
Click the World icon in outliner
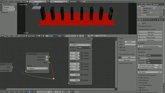pyautogui.click(x=142, y=10)
